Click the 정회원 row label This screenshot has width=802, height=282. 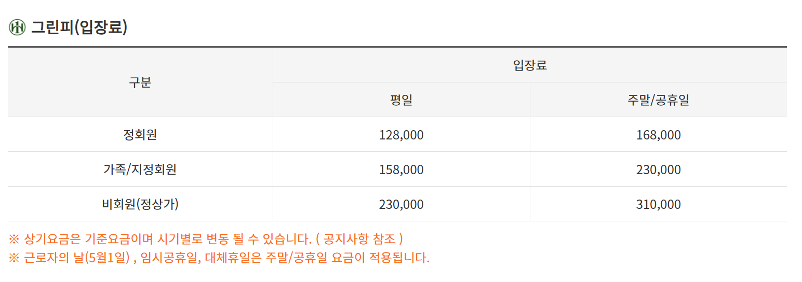(140, 135)
